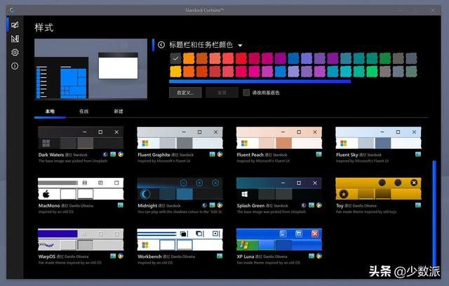Image resolution: width=449 pixels, height=286 pixels.
Task: Select the XP Luna style thumbnail
Action: tap(279, 239)
